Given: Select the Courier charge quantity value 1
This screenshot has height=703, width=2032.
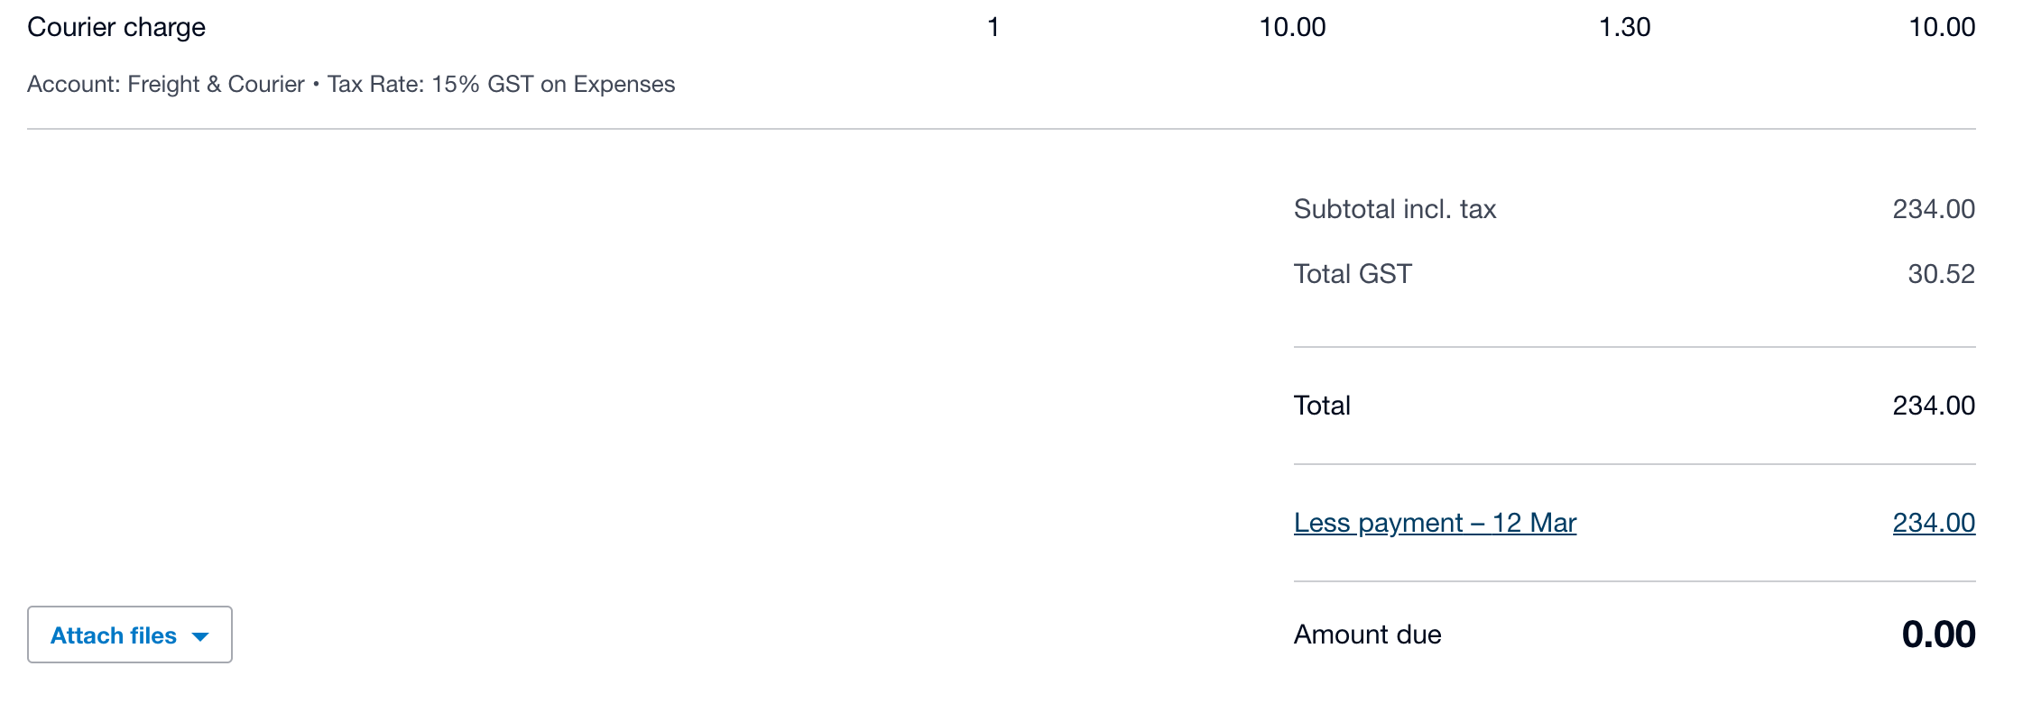Looking at the screenshot, I should [993, 27].
